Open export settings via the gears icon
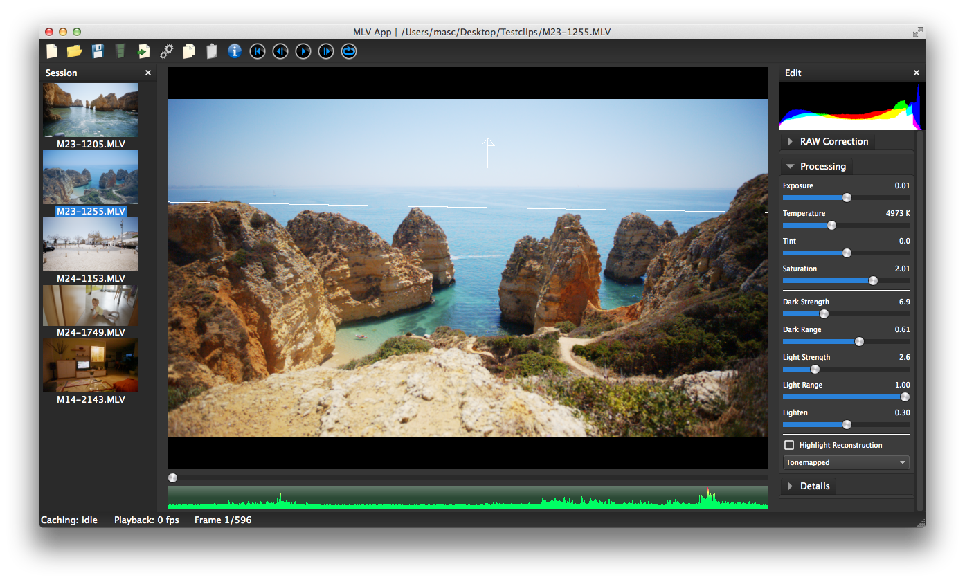Viewport: 965px width, 582px height. click(166, 51)
